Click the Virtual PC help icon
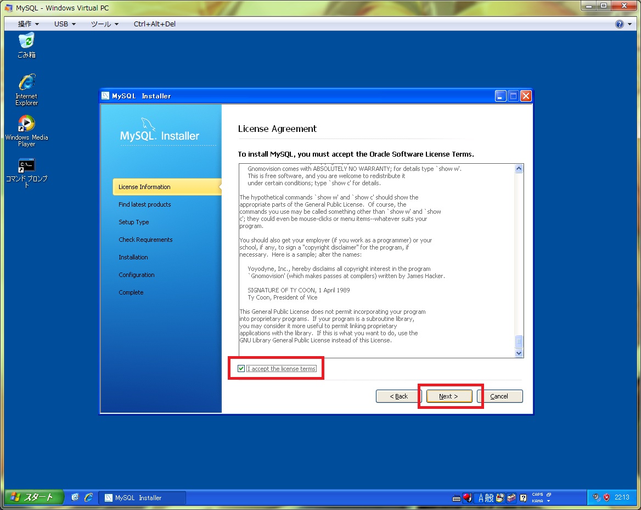This screenshot has width=641, height=510. pos(620,24)
